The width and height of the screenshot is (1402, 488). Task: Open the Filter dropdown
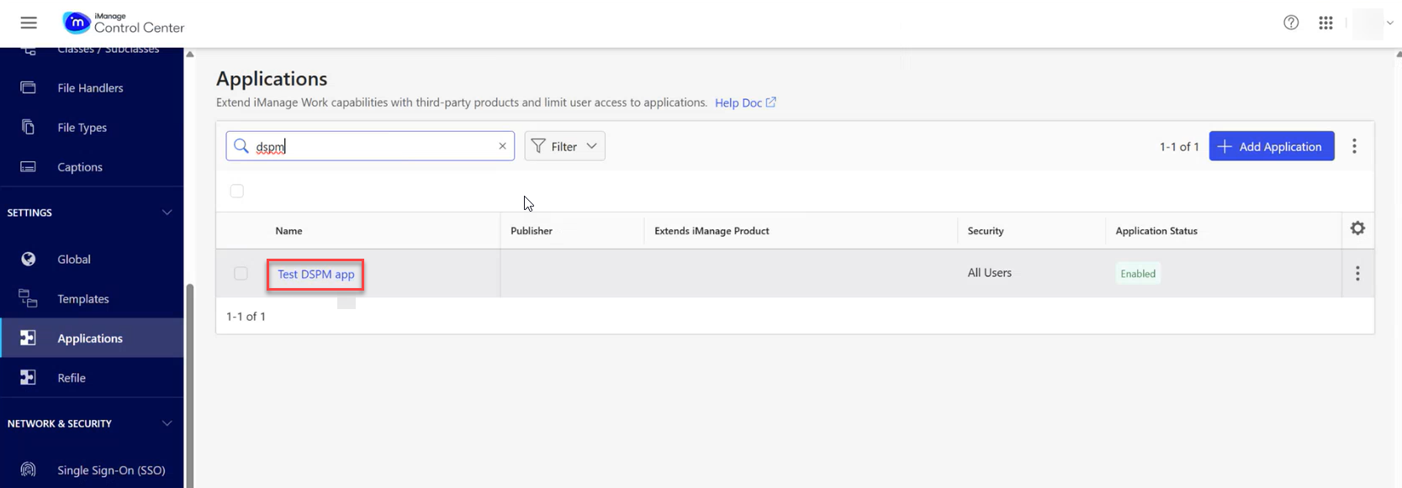564,146
